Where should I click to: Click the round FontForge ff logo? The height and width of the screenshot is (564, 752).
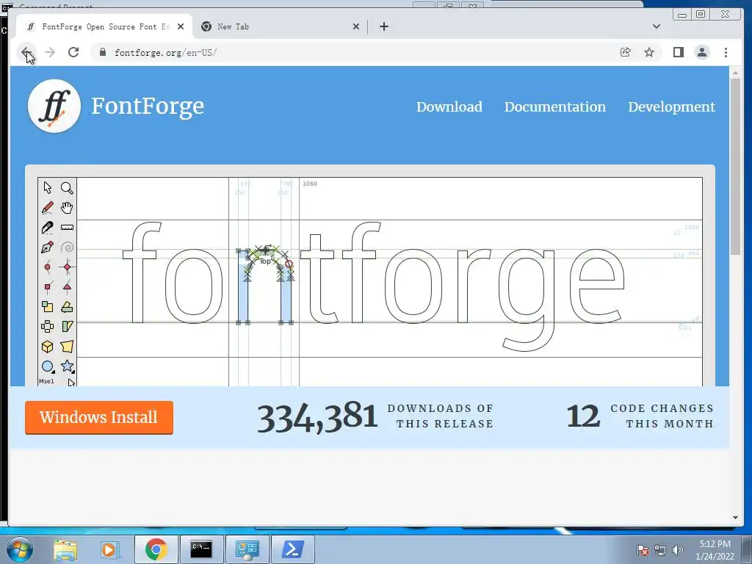coord(54,106)
